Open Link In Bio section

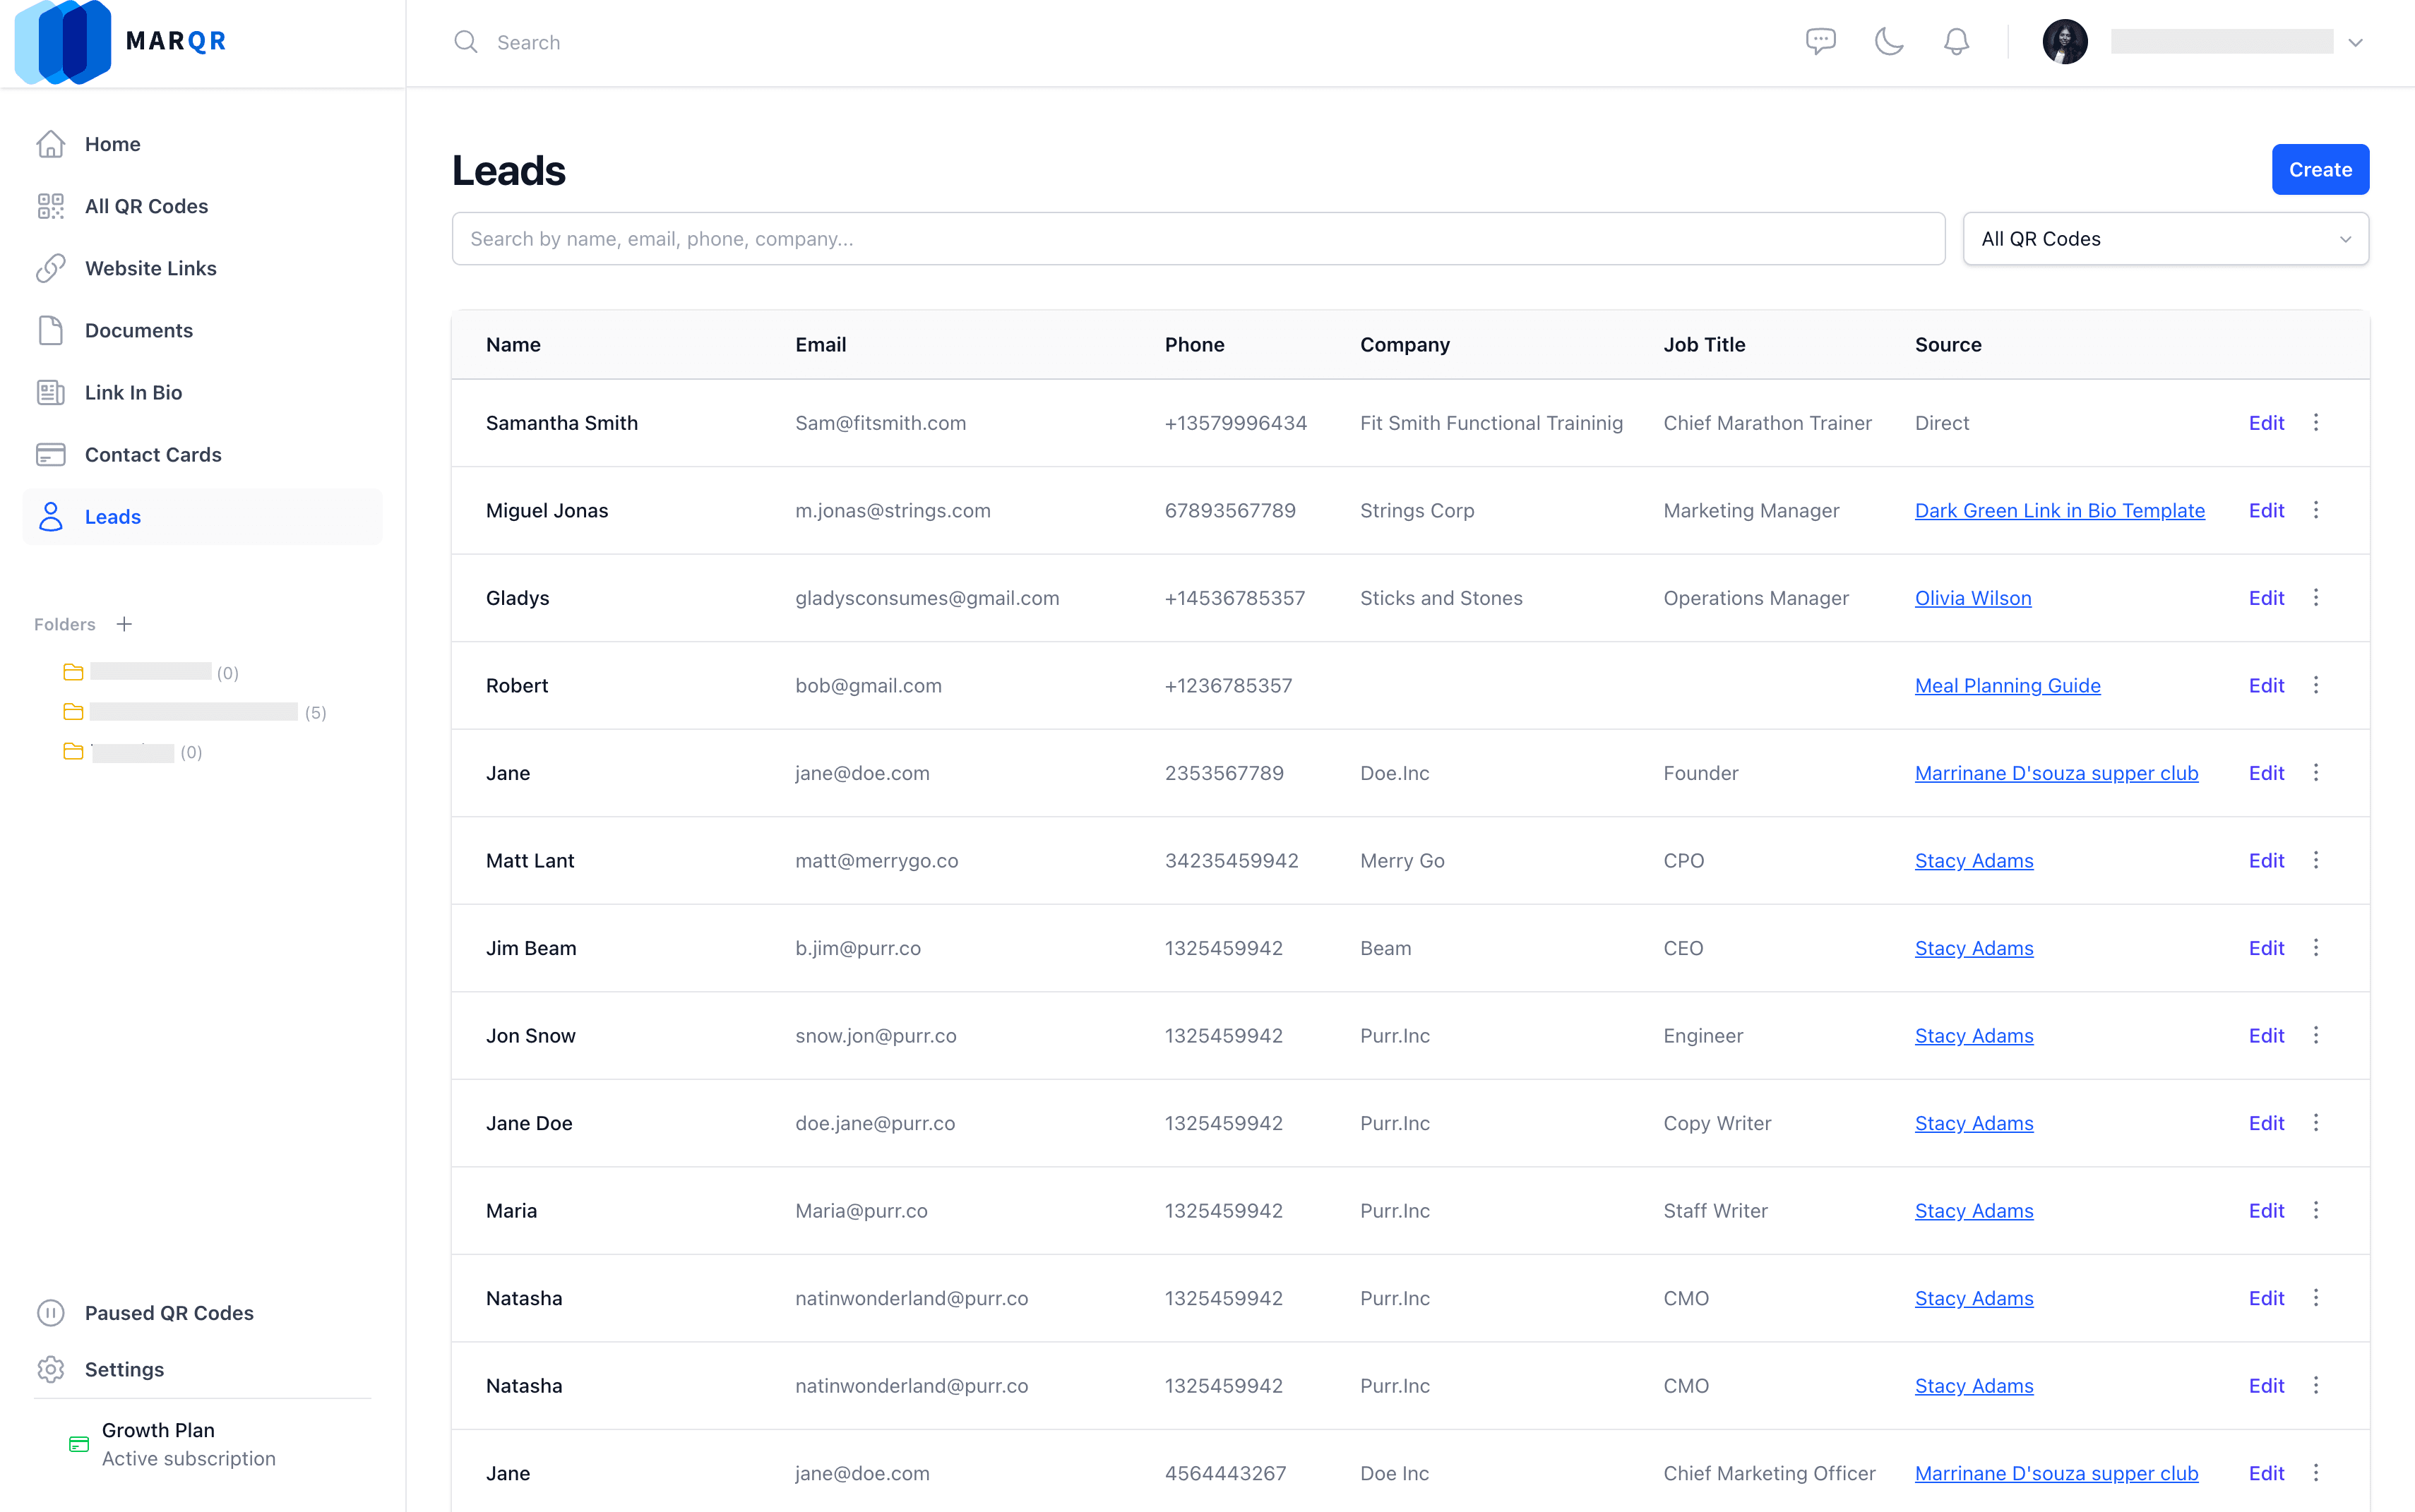(133, 393)
